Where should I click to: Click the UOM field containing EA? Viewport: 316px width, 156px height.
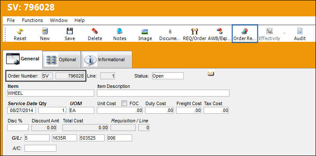pos(82,110)
